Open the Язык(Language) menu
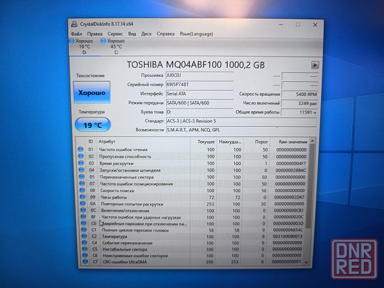384x288 pixels. 195,34
